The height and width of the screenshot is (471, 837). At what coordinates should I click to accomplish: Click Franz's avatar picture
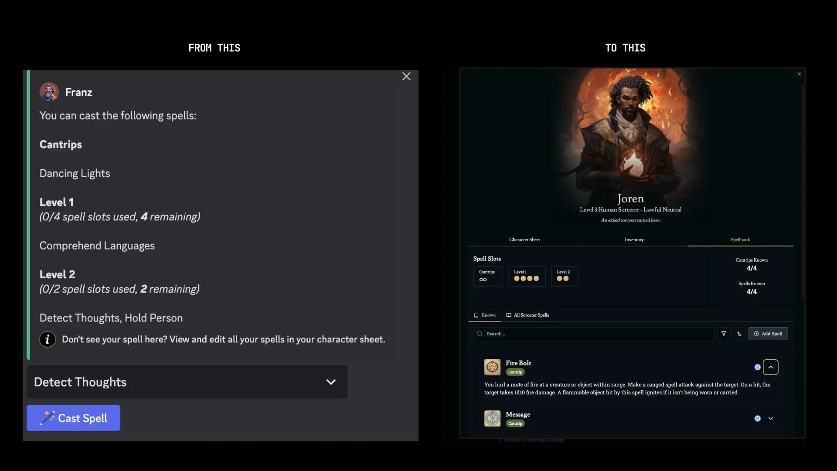[x=49, y=92]
